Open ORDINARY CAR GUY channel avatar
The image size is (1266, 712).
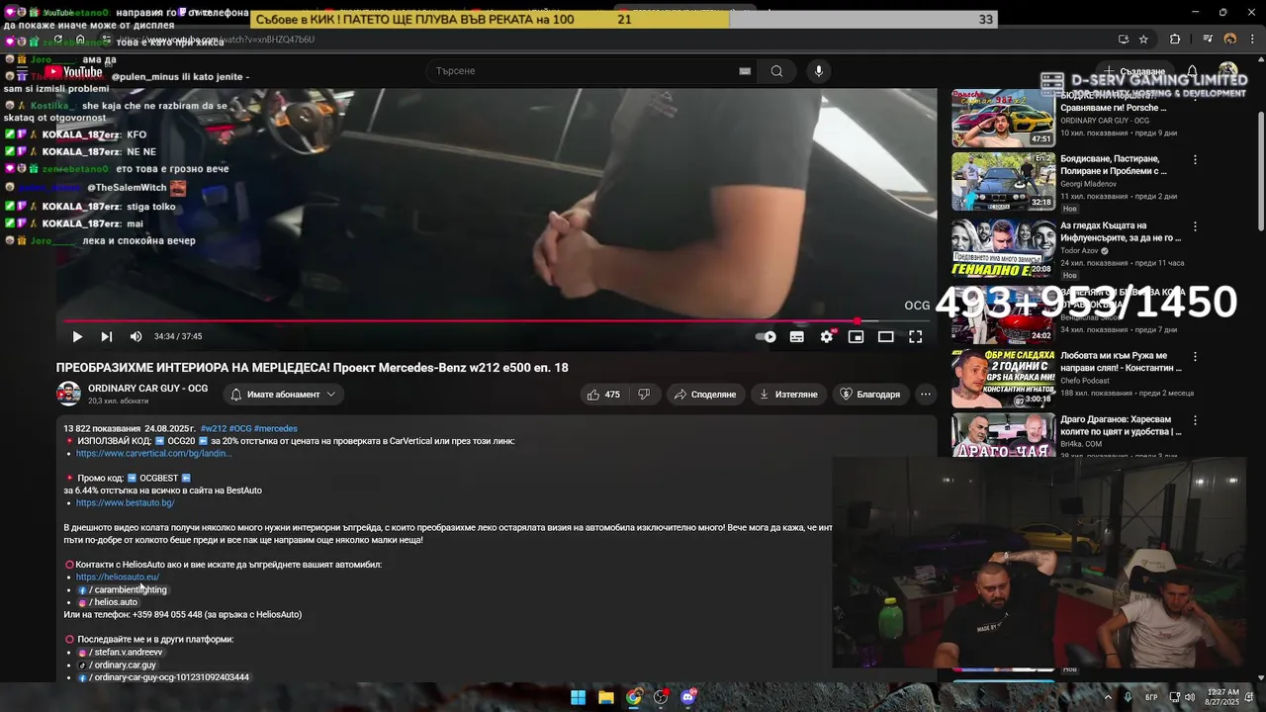tap(68, 395)
